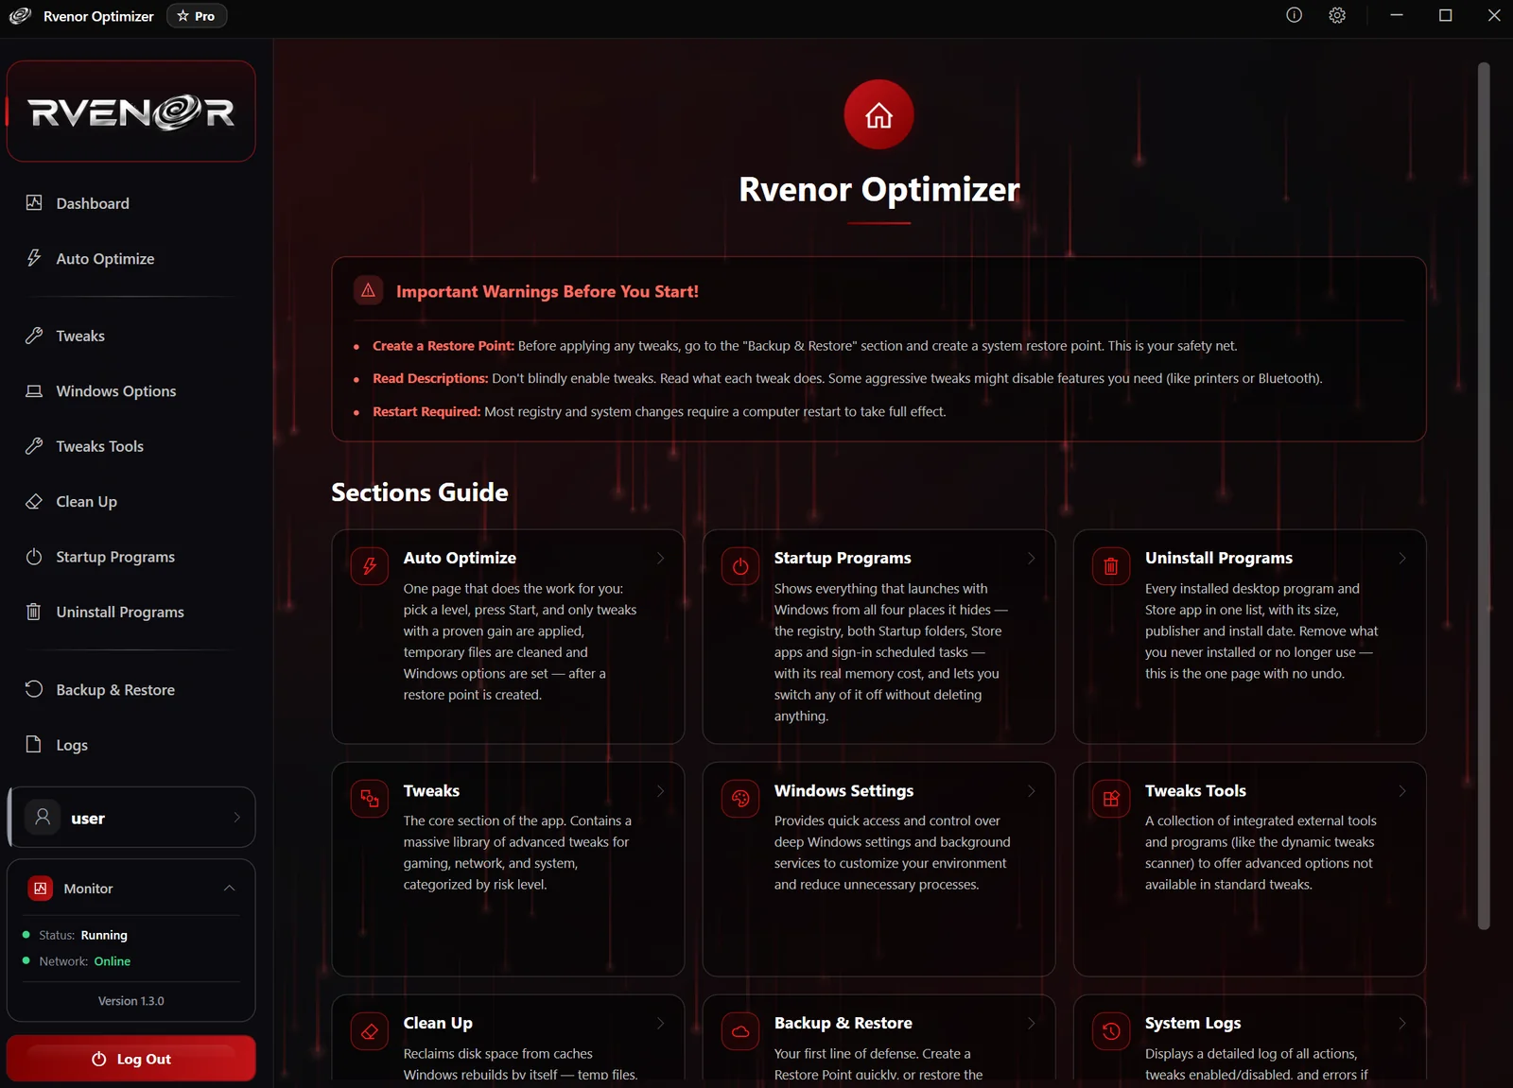Click the Uninstall Programs card trash icon
The height and width of the screenshot is (1088, 1513).
[1111, 566]
